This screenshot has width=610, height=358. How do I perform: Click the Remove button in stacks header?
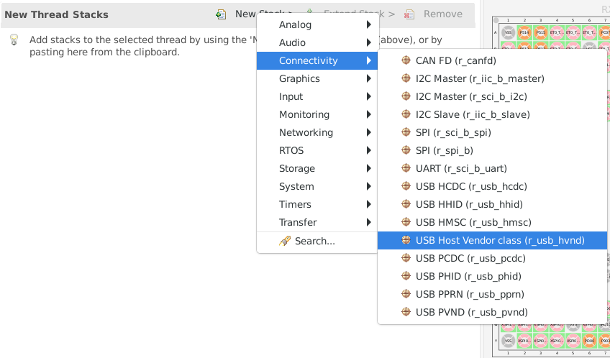point(442,14)
